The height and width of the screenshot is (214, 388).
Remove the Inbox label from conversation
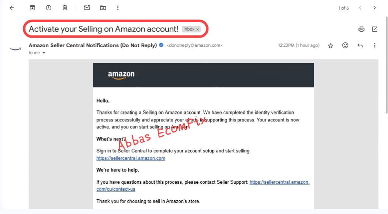(x=197, y=30)
